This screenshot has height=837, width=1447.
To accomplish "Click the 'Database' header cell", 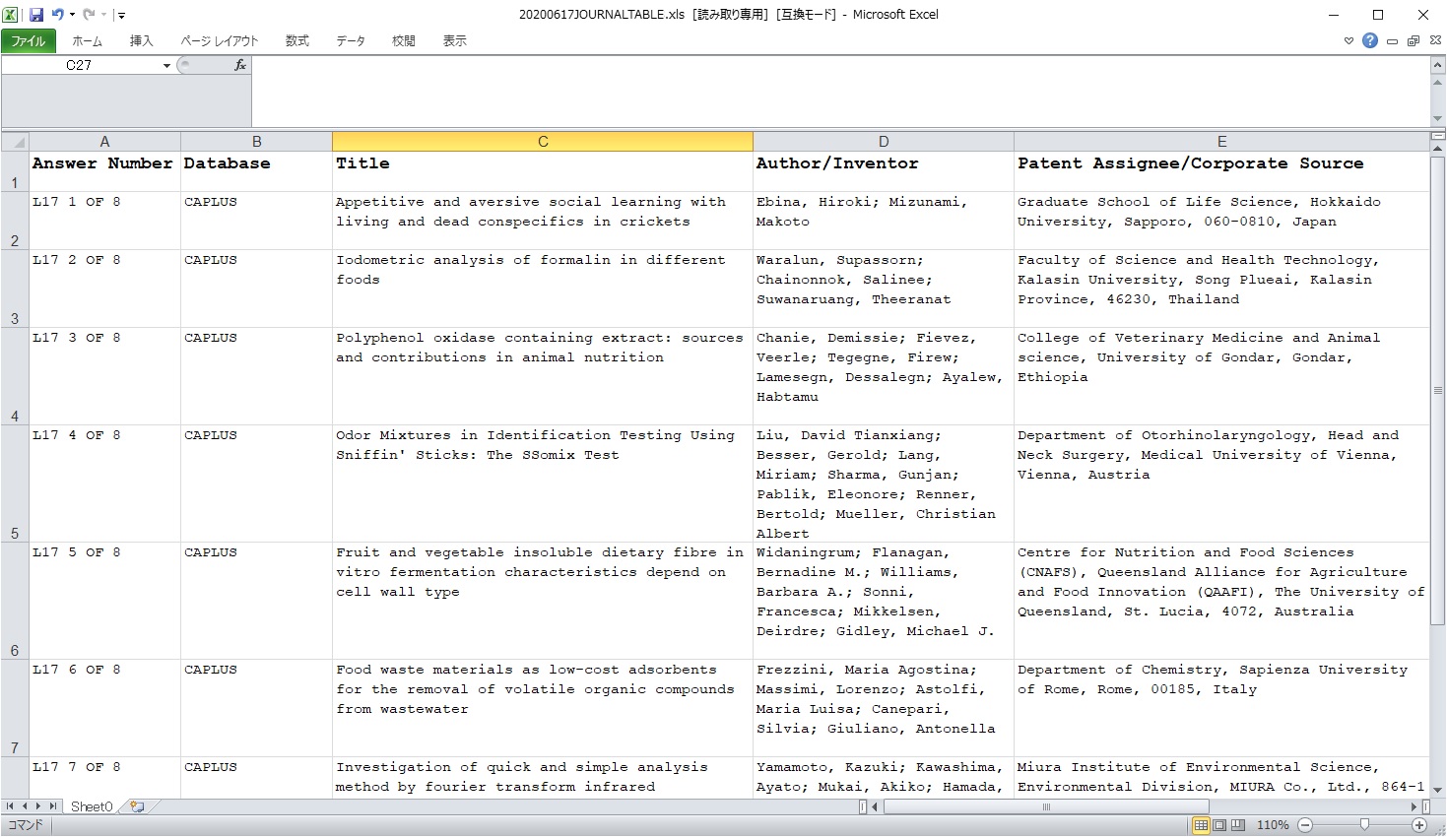I will pos(256,171).
